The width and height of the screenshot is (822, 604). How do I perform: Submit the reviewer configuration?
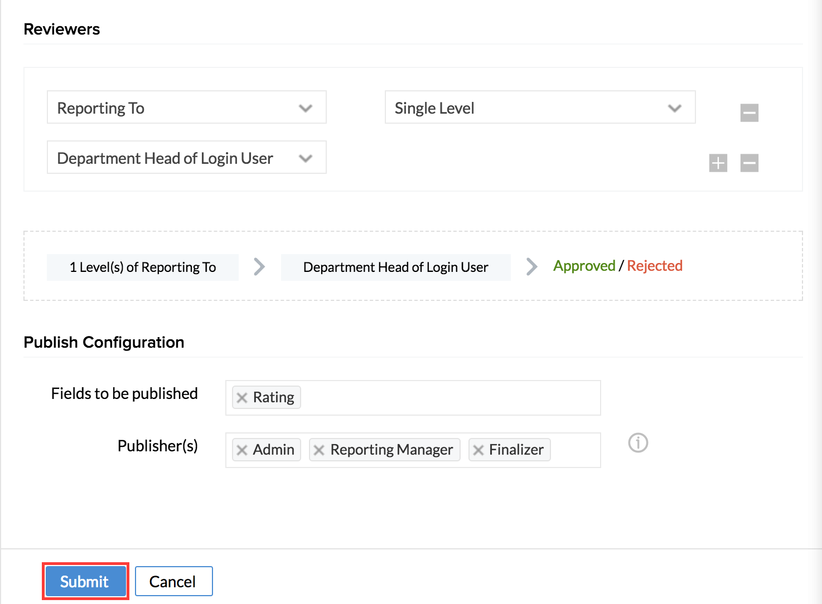pyautogui.click(x=85, y=581)
